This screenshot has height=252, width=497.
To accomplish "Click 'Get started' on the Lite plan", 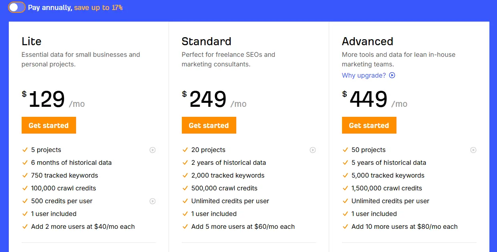I will point(48,125).
